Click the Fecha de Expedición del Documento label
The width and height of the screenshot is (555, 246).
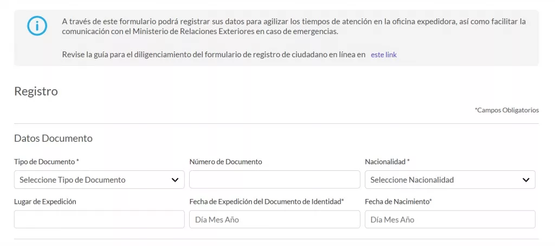[267, 202]
